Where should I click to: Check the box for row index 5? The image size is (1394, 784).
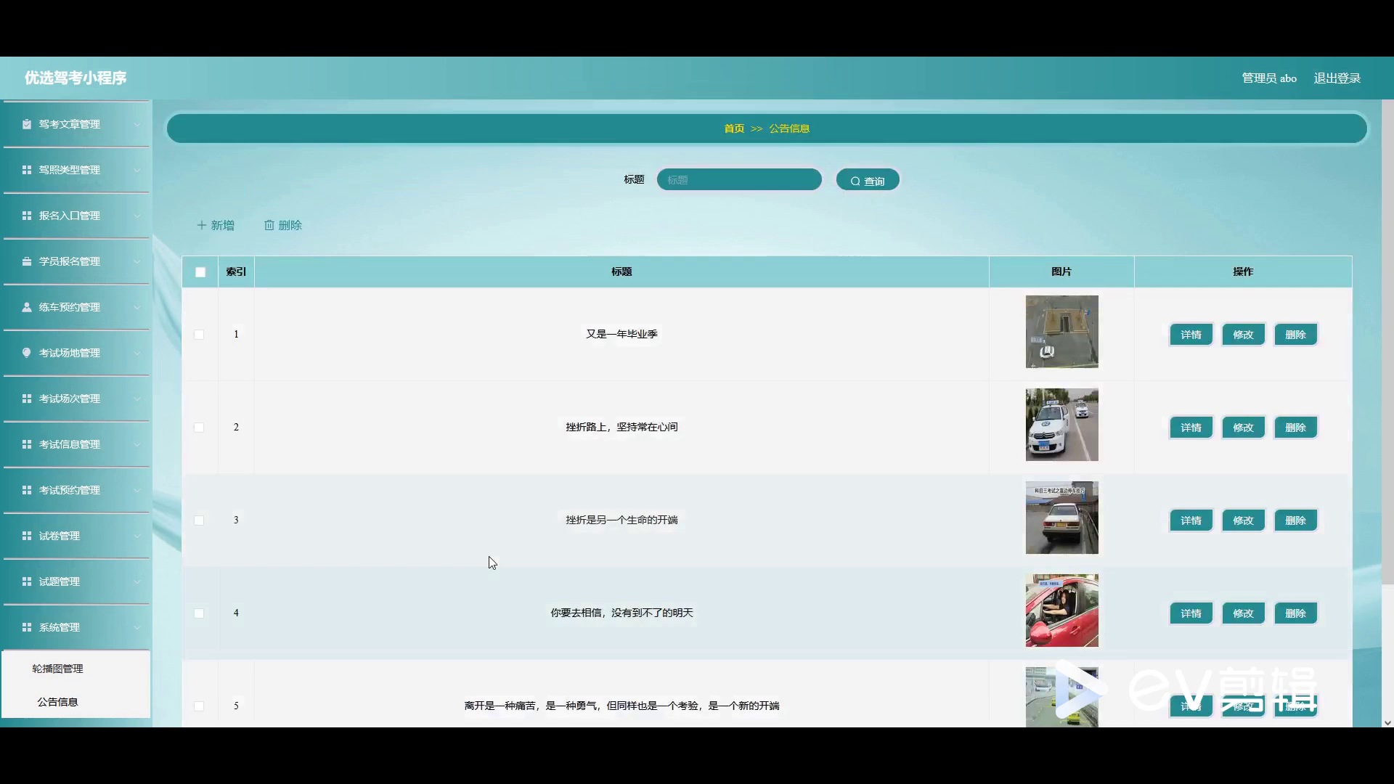pyautogui.click(x=199, y=706)
